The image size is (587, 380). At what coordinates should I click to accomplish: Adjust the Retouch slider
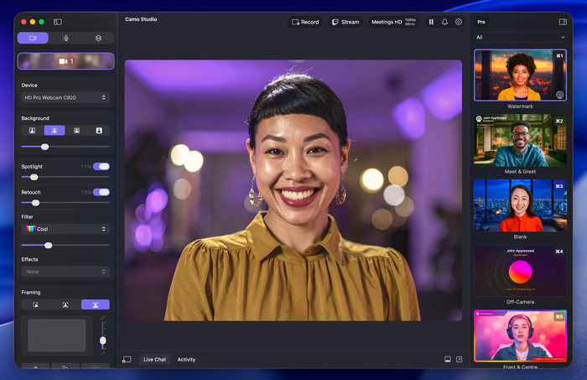(65, 203)
